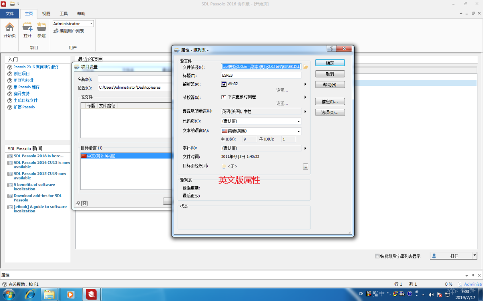
Task: Click the Passolo application icon in title bar
Action: coord(3,4)
